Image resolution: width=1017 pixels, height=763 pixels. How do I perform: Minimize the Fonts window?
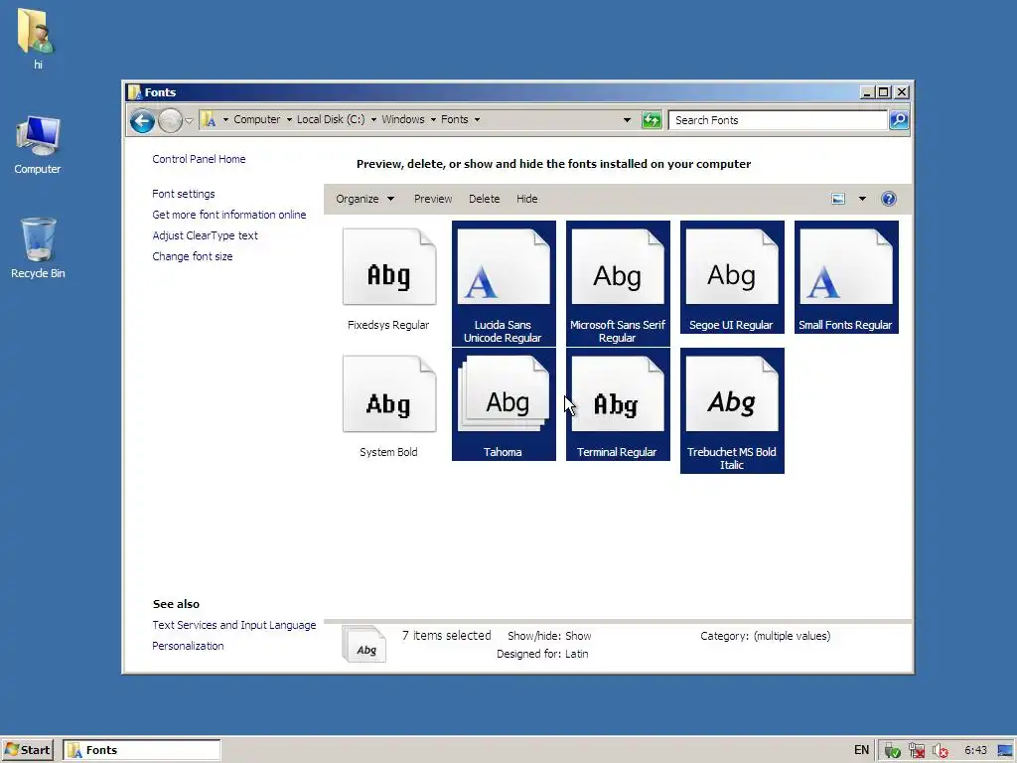866,92
